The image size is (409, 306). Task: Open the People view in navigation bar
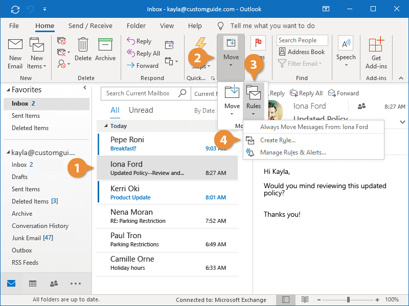click(x=54, y=284)
